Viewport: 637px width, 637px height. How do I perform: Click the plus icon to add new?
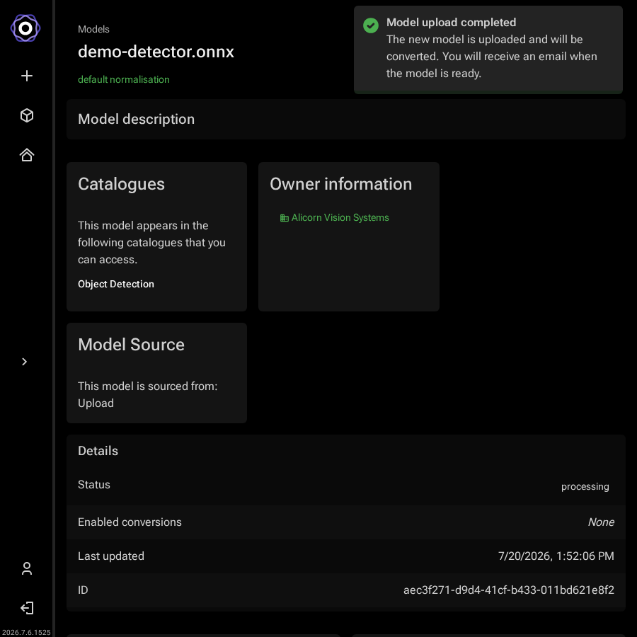click(27, 76)
